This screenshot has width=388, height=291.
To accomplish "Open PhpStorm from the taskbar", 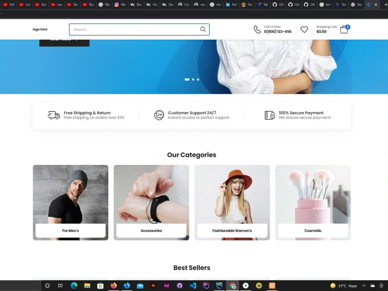I will click(x=206, y=286).
